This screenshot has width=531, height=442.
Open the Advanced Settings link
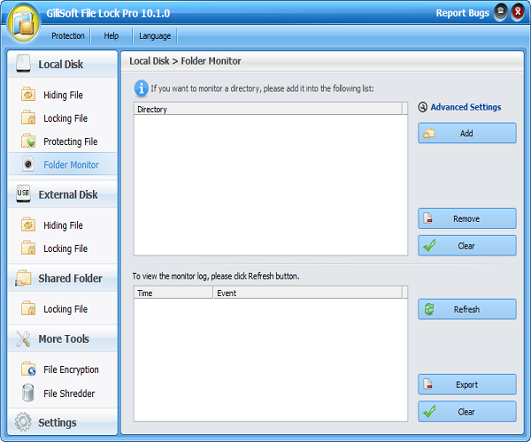coord(466,107)
